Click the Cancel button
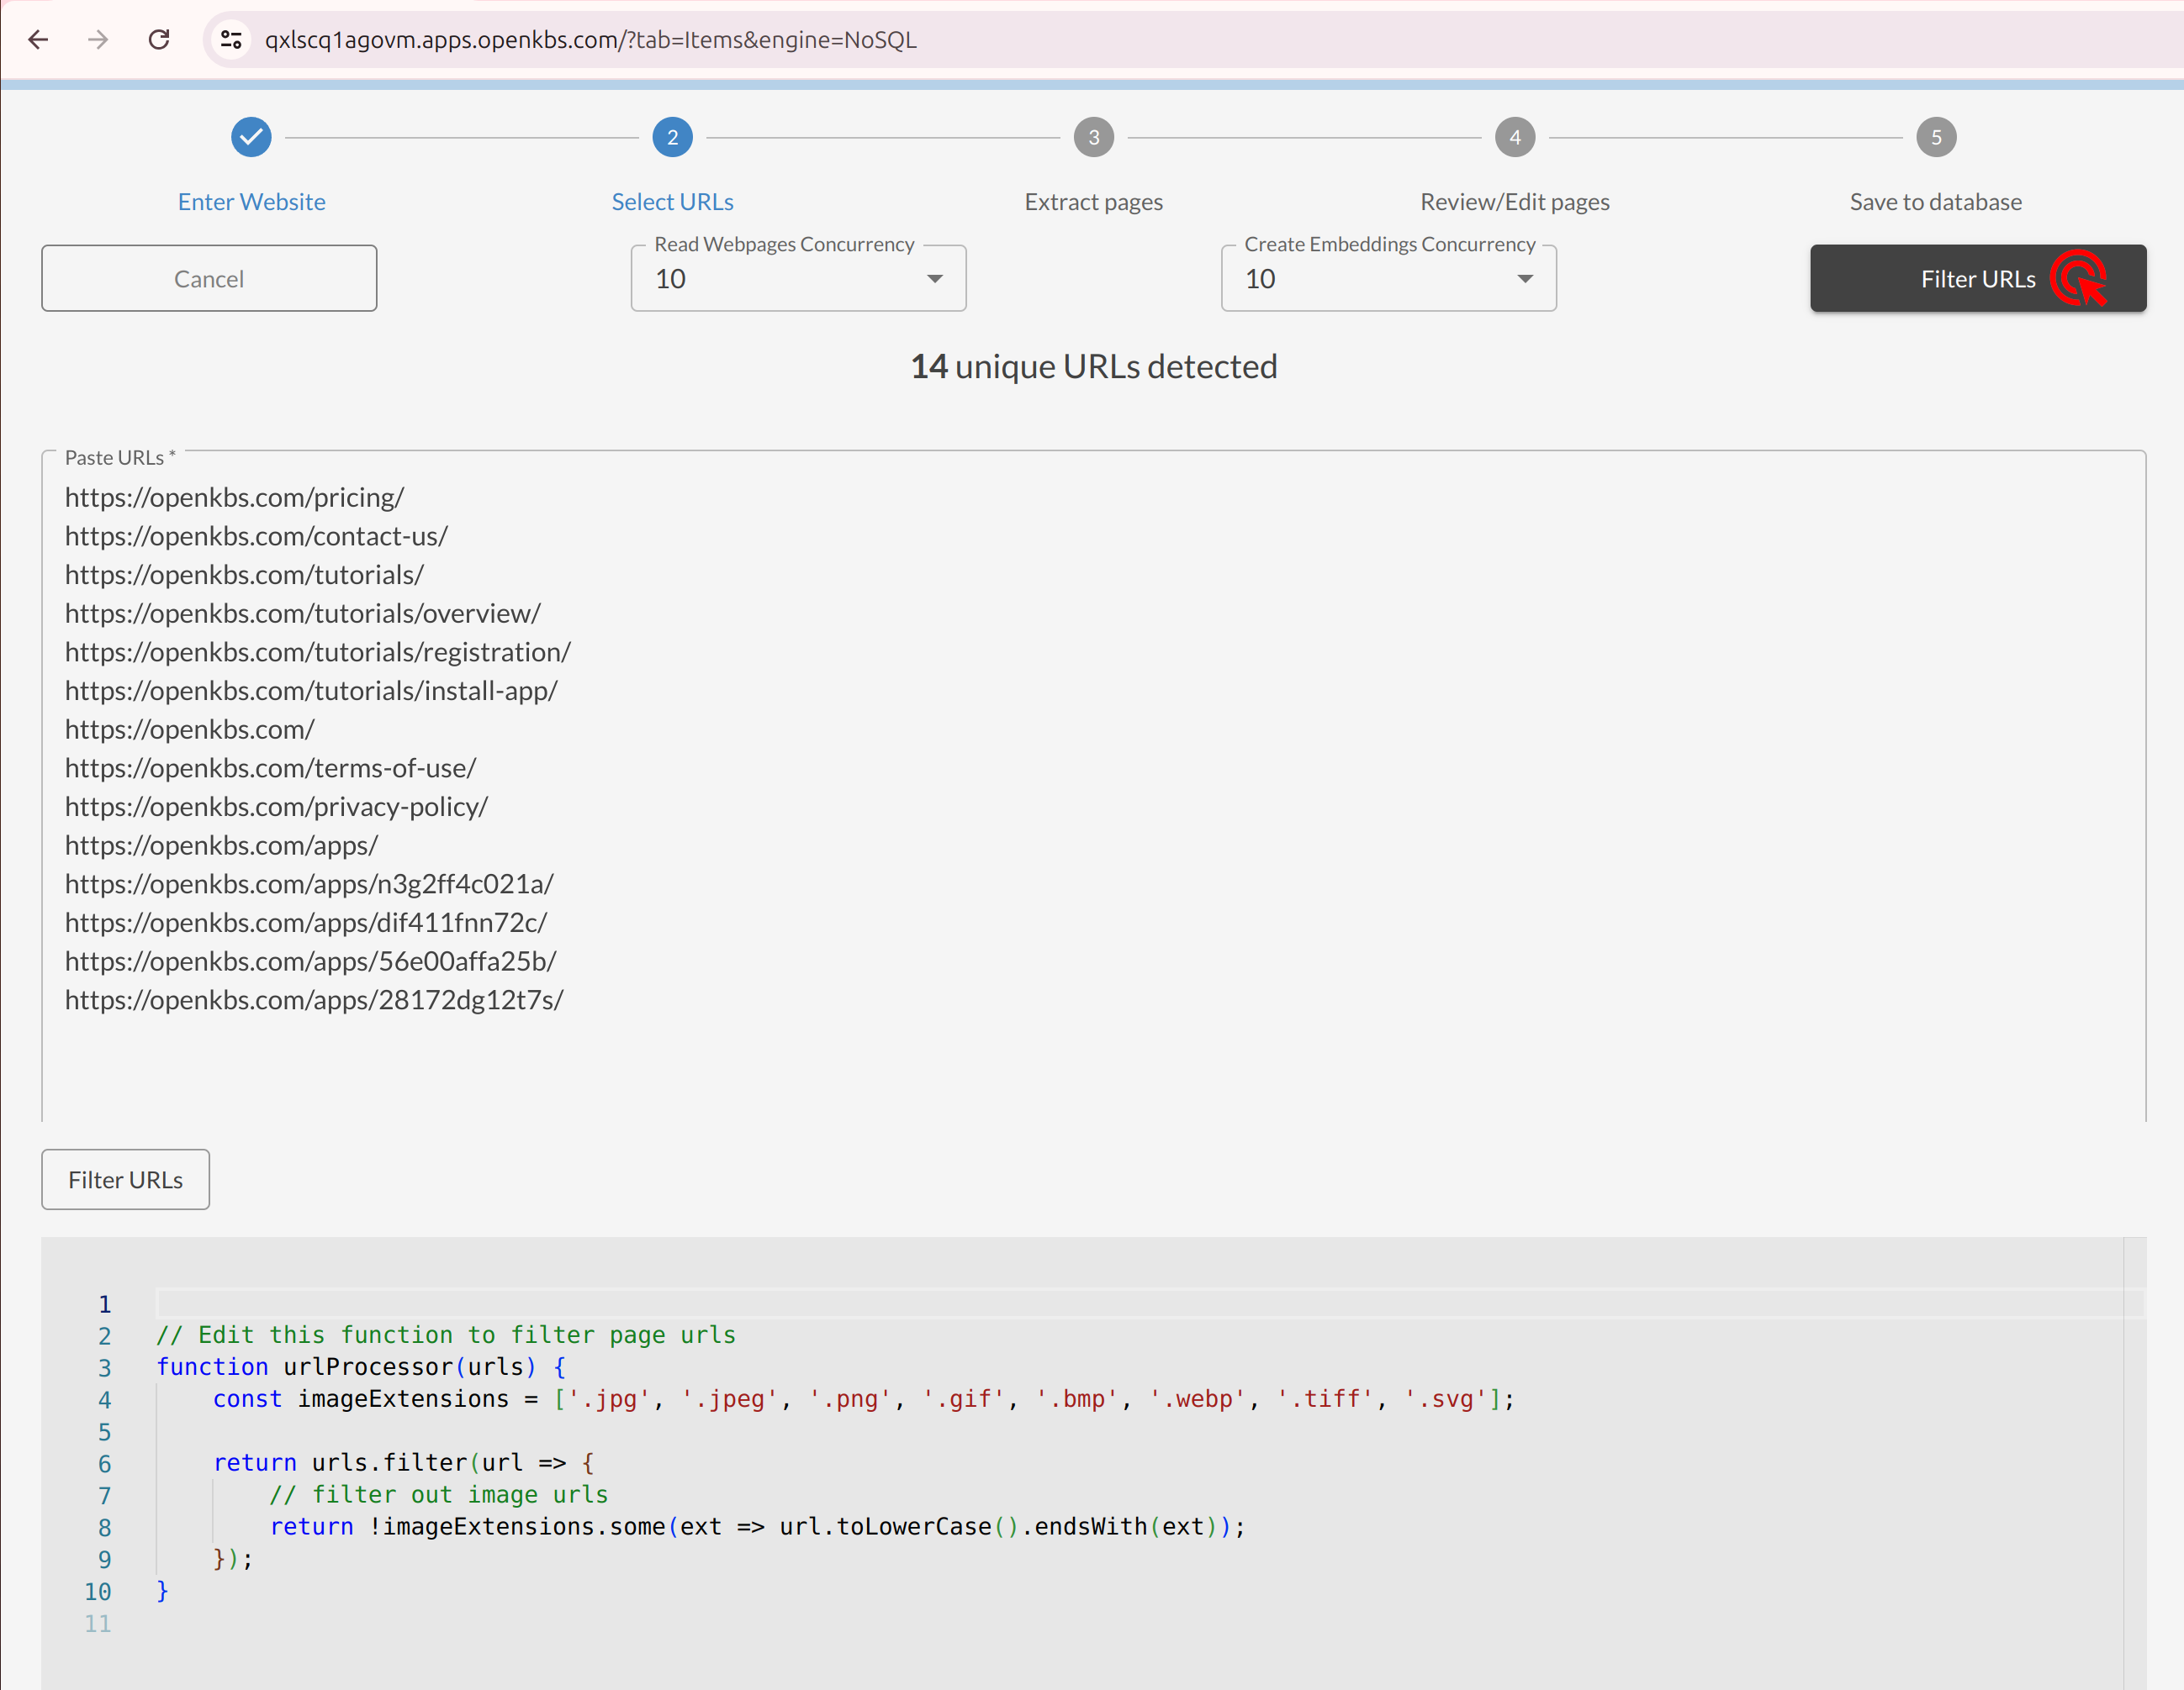Screen dimensions: 2184x1690 coord(209,279)
